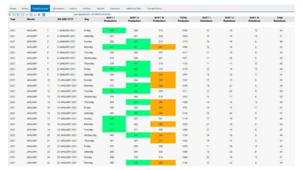Click the Year column header

pos(13,19)
